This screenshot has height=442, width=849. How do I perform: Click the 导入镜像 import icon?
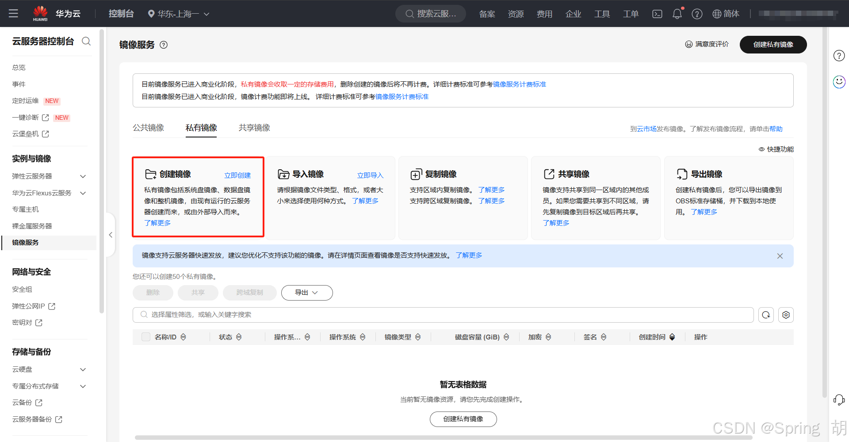(x=283, y=174)
